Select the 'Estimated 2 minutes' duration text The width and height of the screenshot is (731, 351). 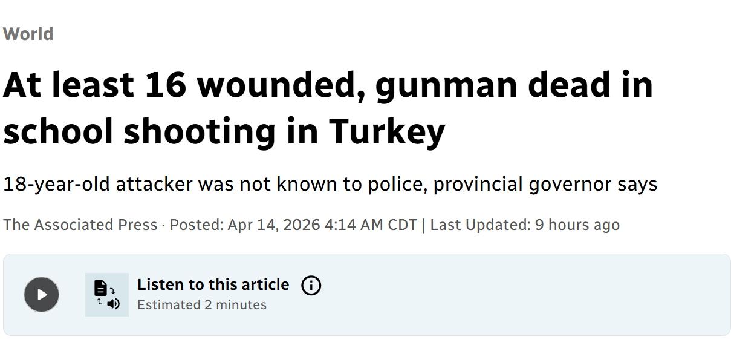pos(202,304)
